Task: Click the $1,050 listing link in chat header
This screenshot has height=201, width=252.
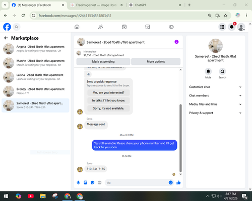Action: coord(104,55)
